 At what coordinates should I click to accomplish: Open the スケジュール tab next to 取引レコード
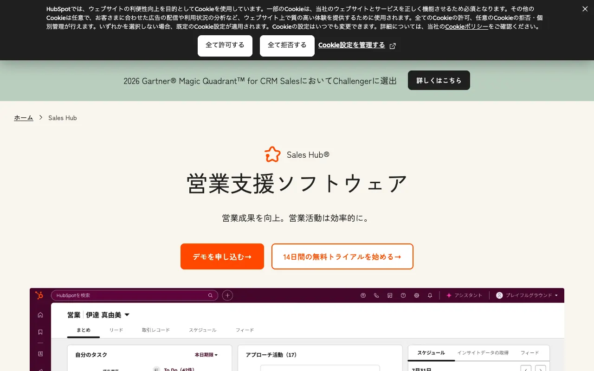click(x=203, y=330)
